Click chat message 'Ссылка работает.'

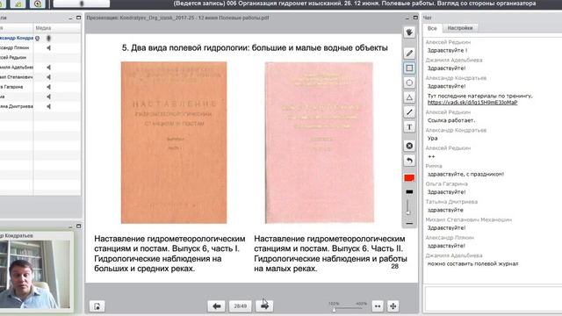451,120
